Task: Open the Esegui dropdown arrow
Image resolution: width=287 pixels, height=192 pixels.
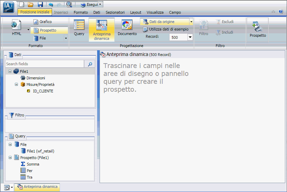Action: [x=100, y=4]
